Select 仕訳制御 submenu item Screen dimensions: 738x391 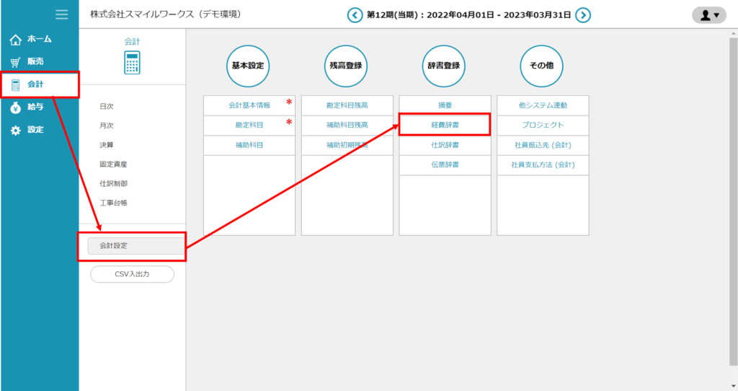click(113, 184)
